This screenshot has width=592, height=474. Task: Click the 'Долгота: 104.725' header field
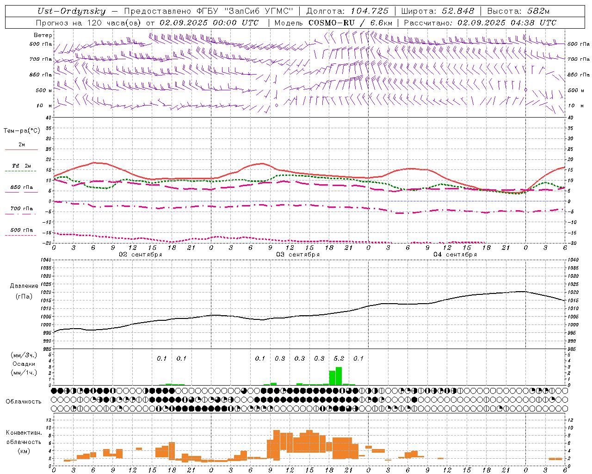pyautogui.click(x=348, y=11)
